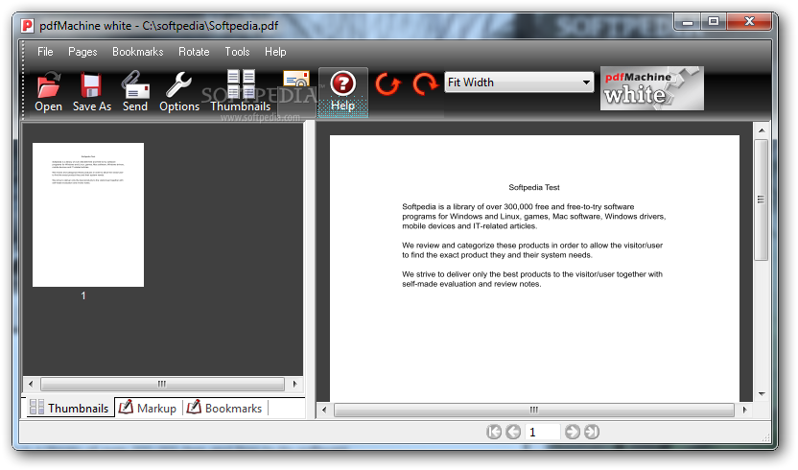Select the page 1 thumbnail
The height and width of the screenshot is (470, 798).
click(88, 214)
